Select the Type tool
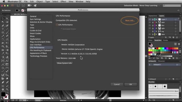182x102 pixels. (x=3, y=29)
